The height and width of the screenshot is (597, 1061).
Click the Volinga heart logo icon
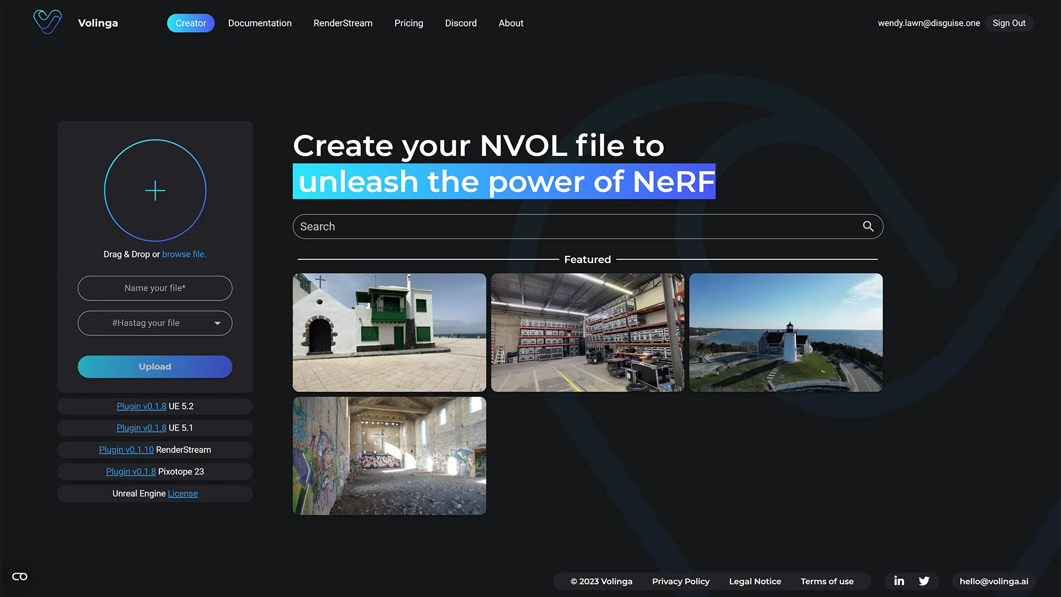point(48,22)
